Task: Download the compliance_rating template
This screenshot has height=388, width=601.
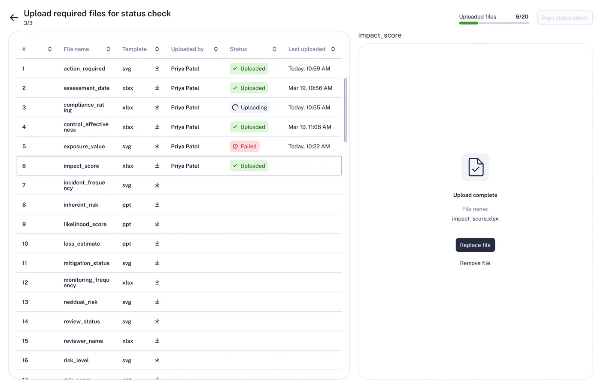Action: point(157,107)
